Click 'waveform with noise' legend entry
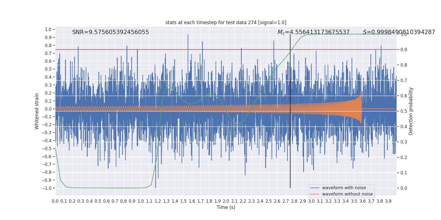This screenshot has height=220, width=441. pyautogui.click(x=344, y=188)
